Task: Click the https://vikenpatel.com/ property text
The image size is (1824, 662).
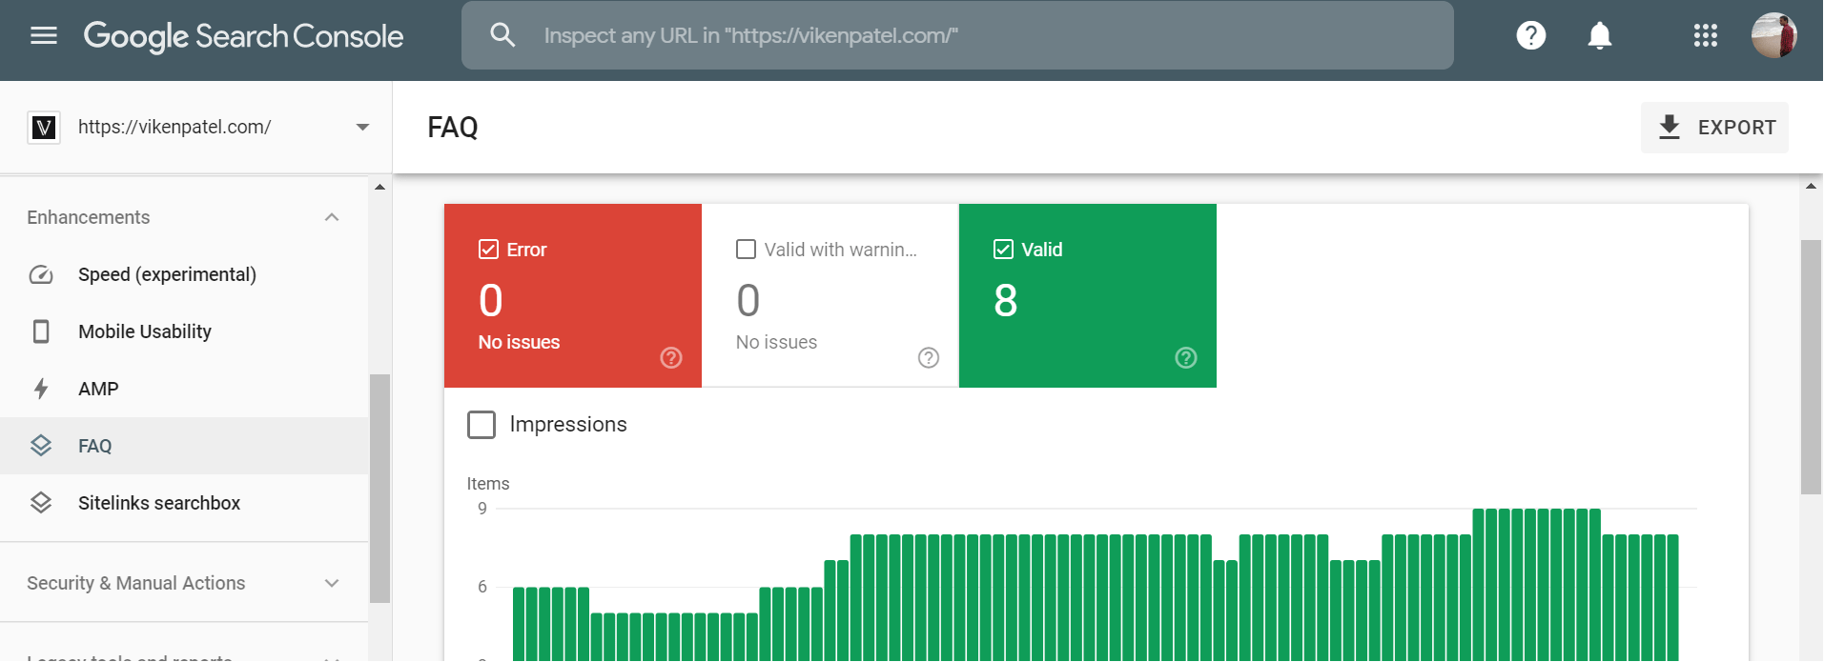Action: pos(174,127)
